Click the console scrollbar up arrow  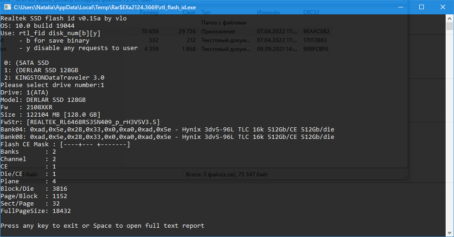[449, 18]
